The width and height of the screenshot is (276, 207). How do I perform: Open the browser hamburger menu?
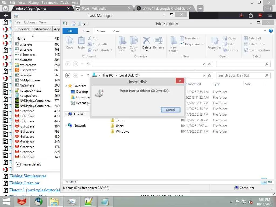coord(270,15)
